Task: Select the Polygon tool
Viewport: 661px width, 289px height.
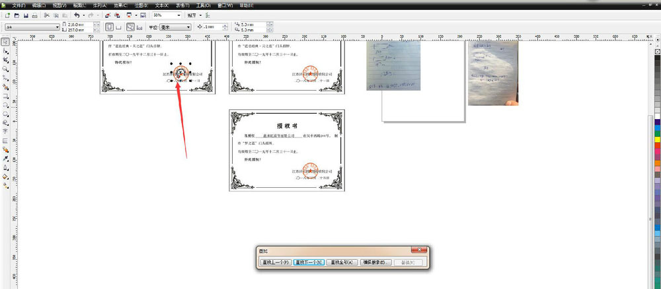Action: [5, 114]
